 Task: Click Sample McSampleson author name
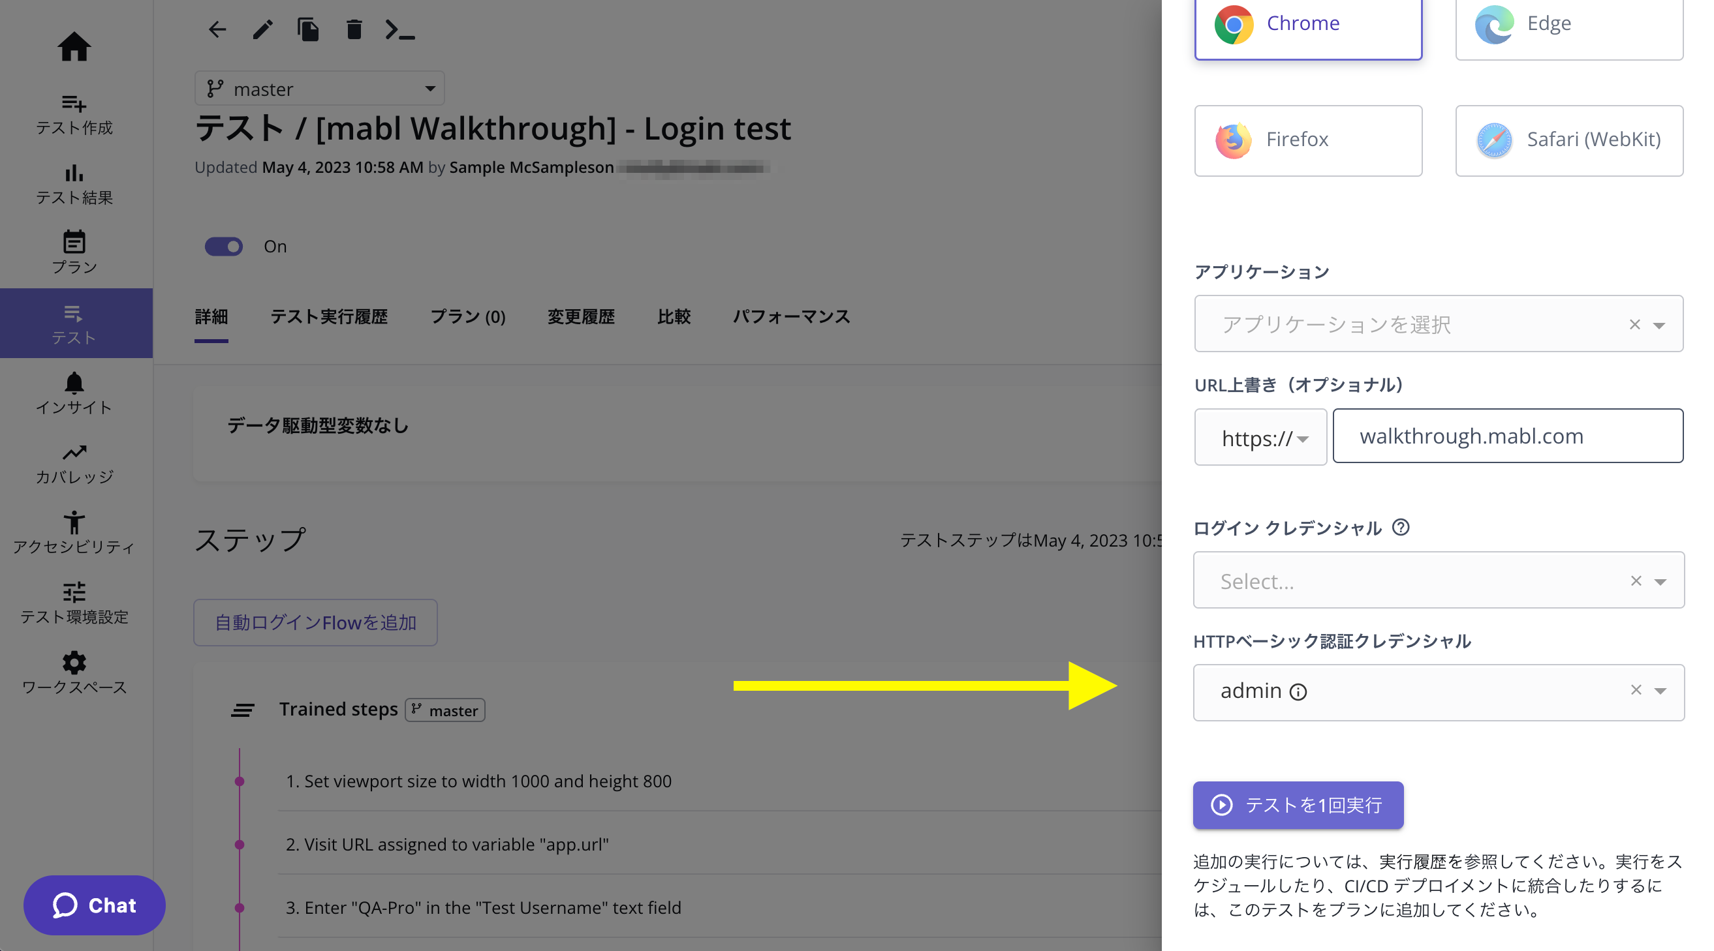(532, 167)
